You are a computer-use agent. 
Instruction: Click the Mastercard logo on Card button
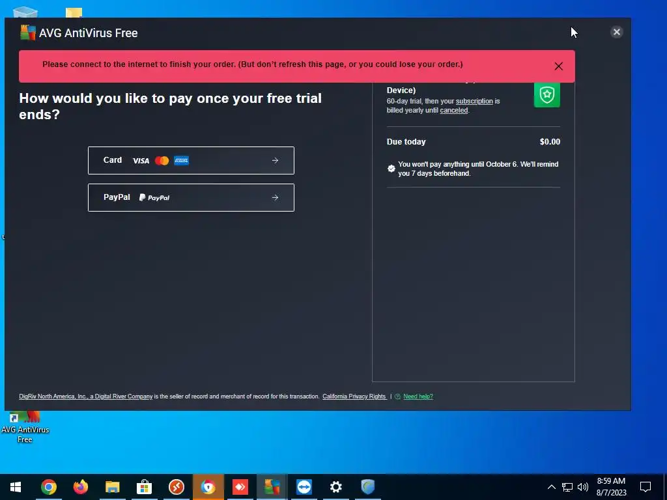click(162, 161)
